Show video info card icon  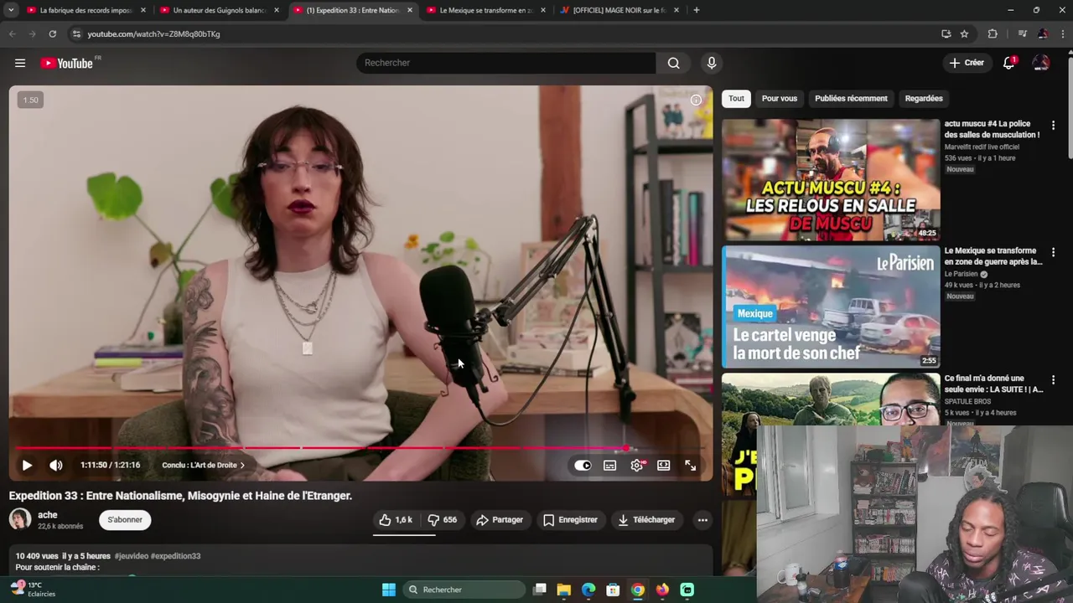click(696, 100)
